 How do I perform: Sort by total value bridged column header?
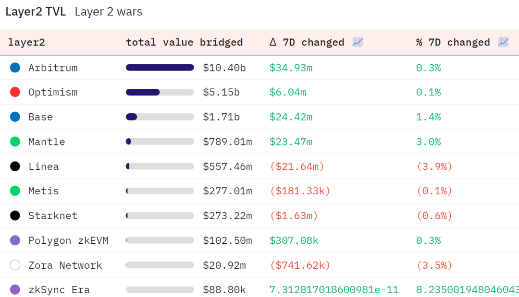(x=185, y=42)
